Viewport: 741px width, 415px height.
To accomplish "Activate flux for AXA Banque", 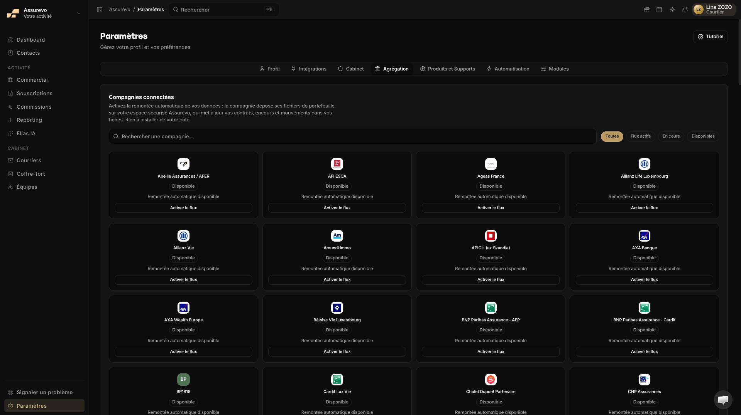I will click(x=644, y=280).
